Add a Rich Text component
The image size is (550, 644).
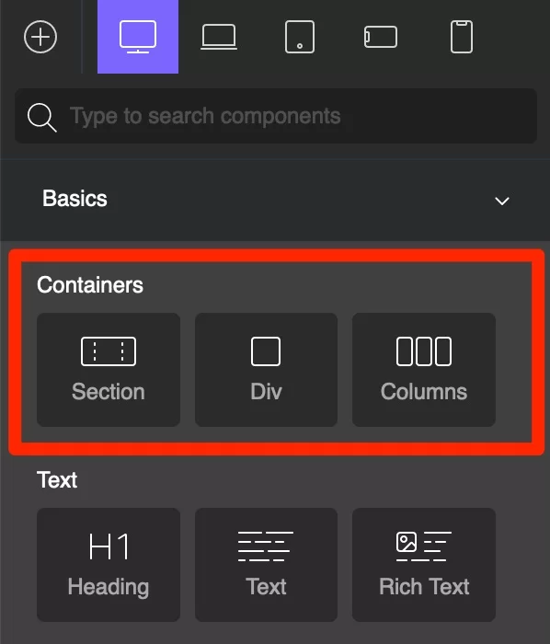[424, 565]
